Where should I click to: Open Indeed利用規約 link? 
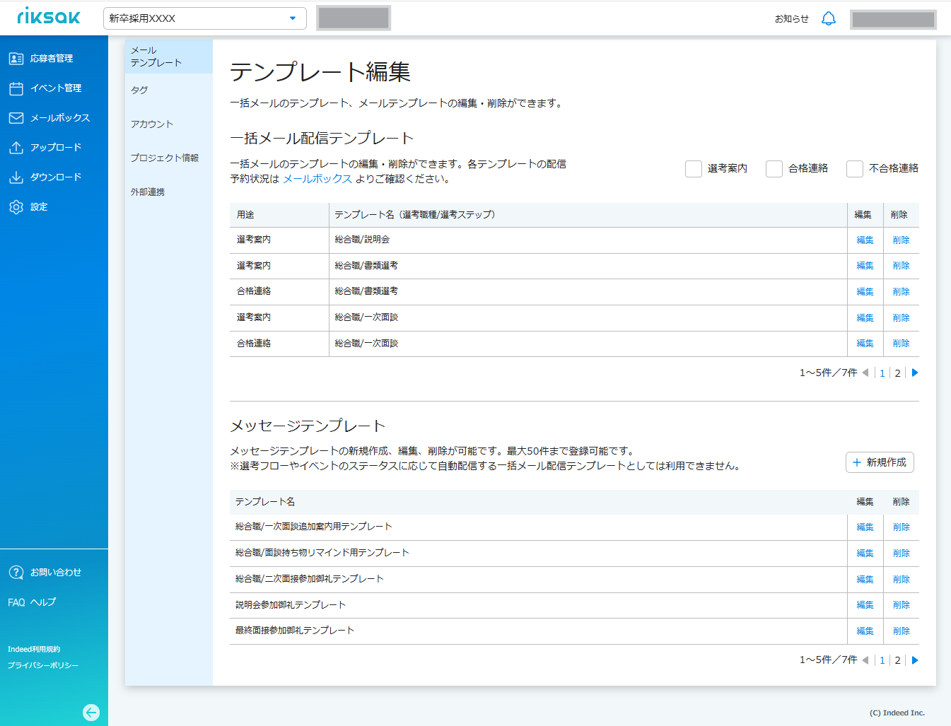pyautogui.click(x=34, y=649)
